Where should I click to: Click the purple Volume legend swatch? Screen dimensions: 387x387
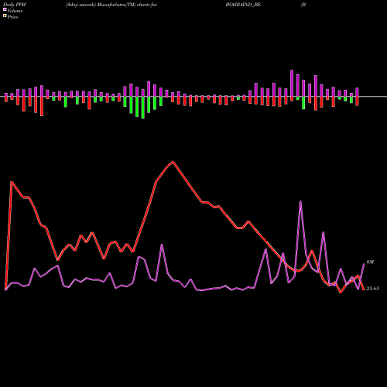pos(5,10)
